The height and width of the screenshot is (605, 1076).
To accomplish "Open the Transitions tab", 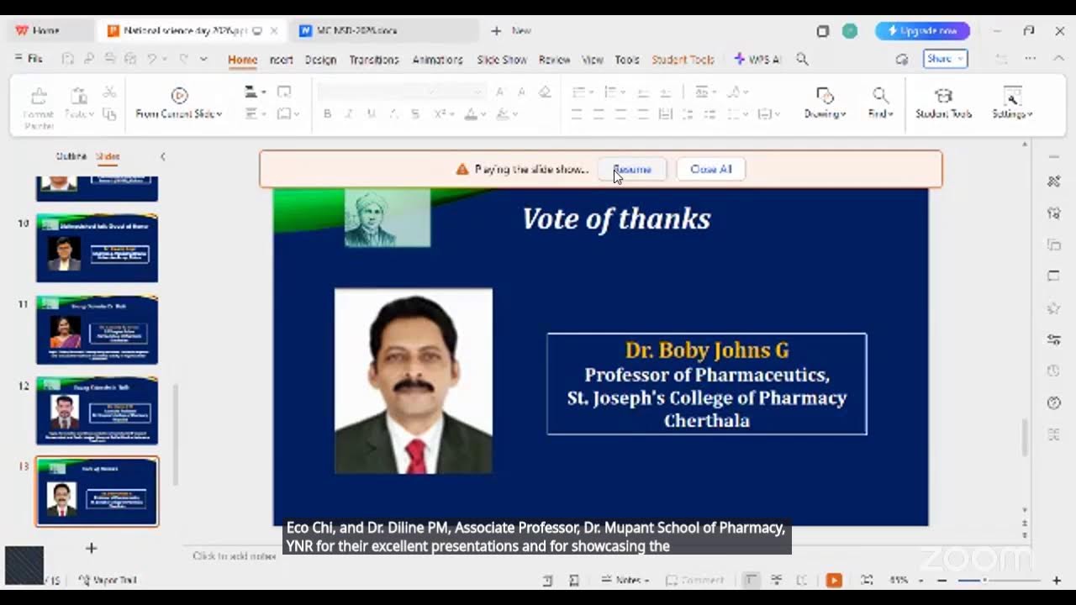I will point(374,60).
